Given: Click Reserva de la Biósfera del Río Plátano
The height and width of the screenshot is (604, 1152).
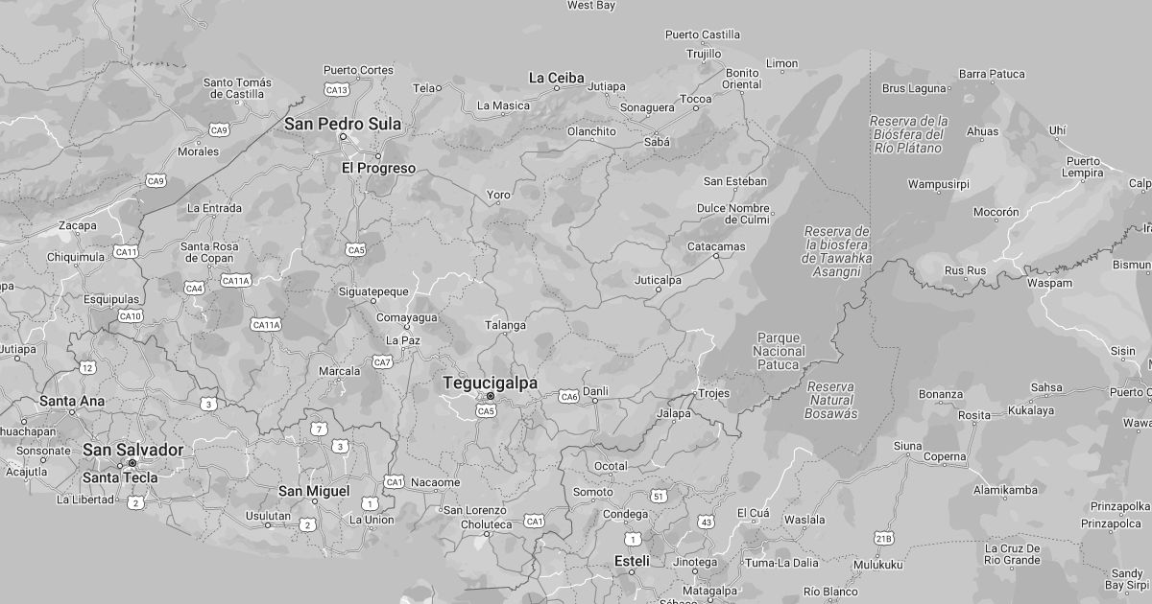Looking at the screenshot, I should 908,134.
